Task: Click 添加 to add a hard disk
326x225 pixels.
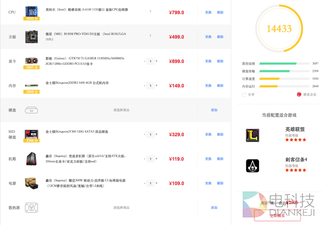Action: coord(214,110)
